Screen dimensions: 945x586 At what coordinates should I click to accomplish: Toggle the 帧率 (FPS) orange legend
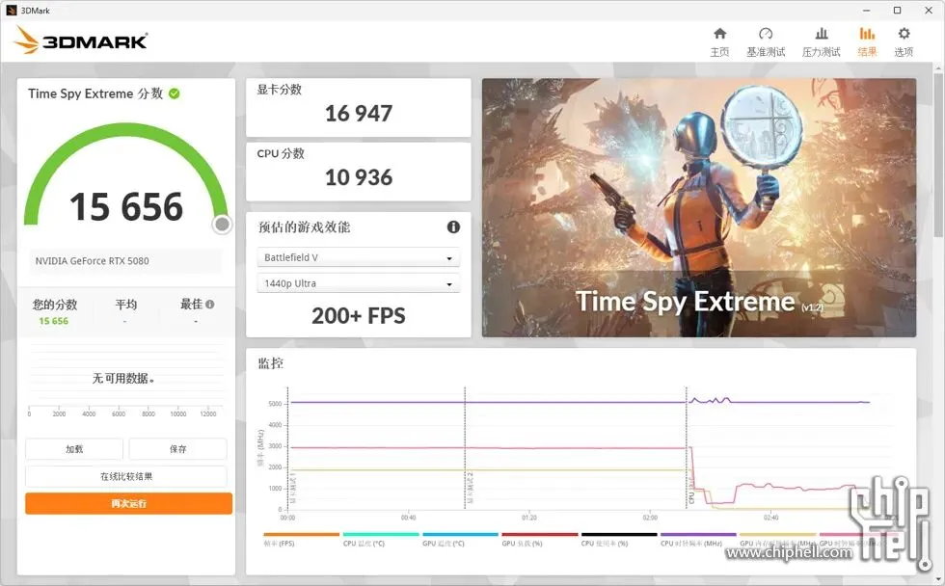pyautogui.click(x=301, y=539)
